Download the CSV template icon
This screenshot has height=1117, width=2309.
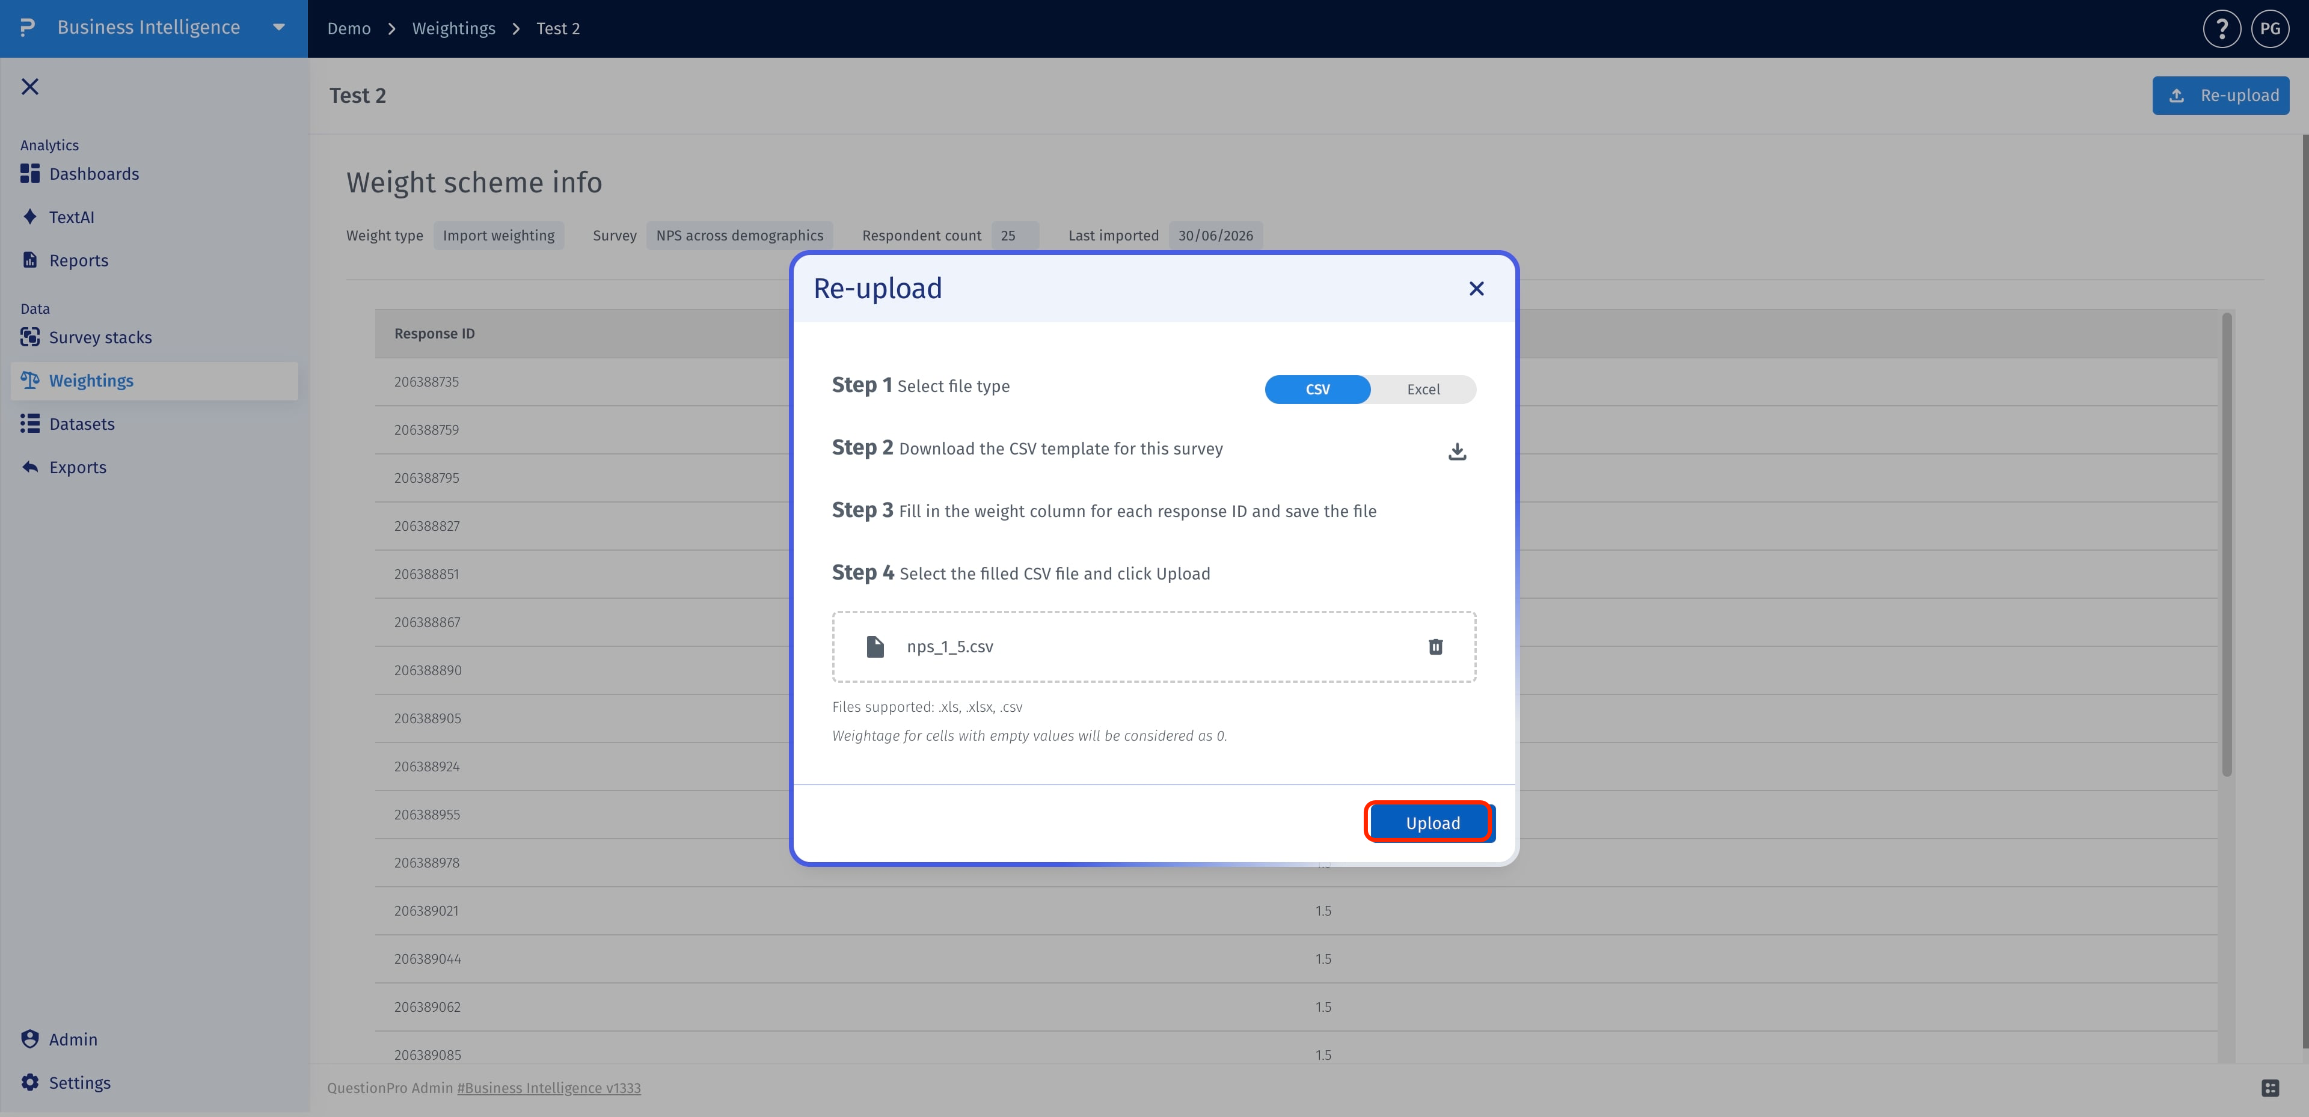pyautogui.click(x=1456, y=451)
